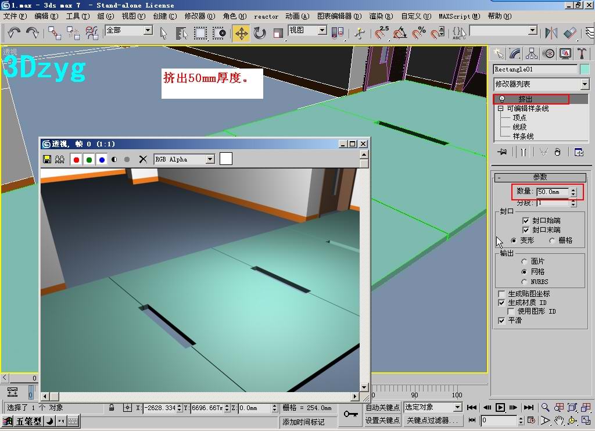
Task: Collapse the 可编辑样条线 tree node
Action: (500, 109)
